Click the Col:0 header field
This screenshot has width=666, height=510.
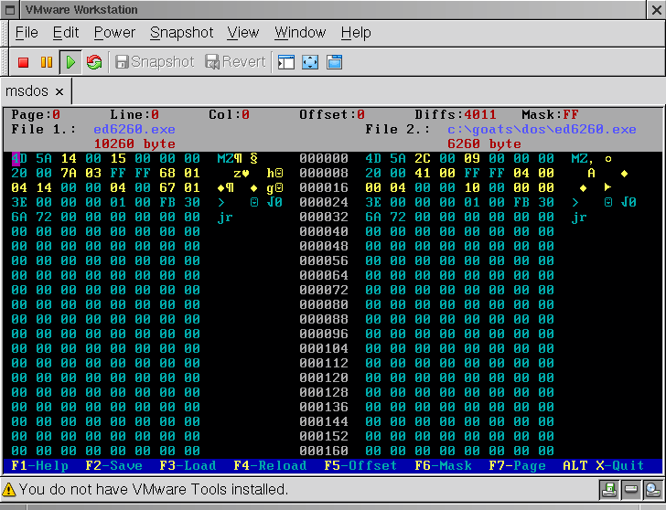tap(229, 114)
